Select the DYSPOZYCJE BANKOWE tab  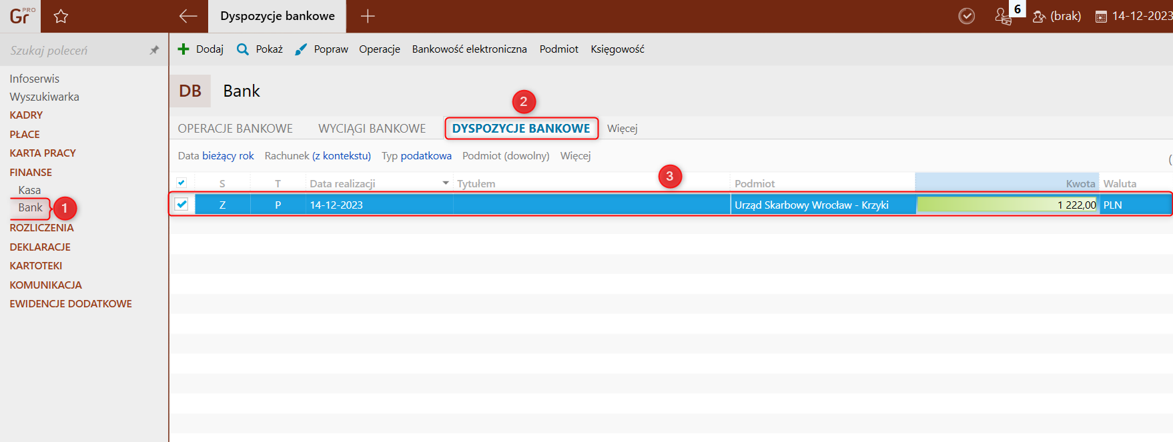pos(521,129)
